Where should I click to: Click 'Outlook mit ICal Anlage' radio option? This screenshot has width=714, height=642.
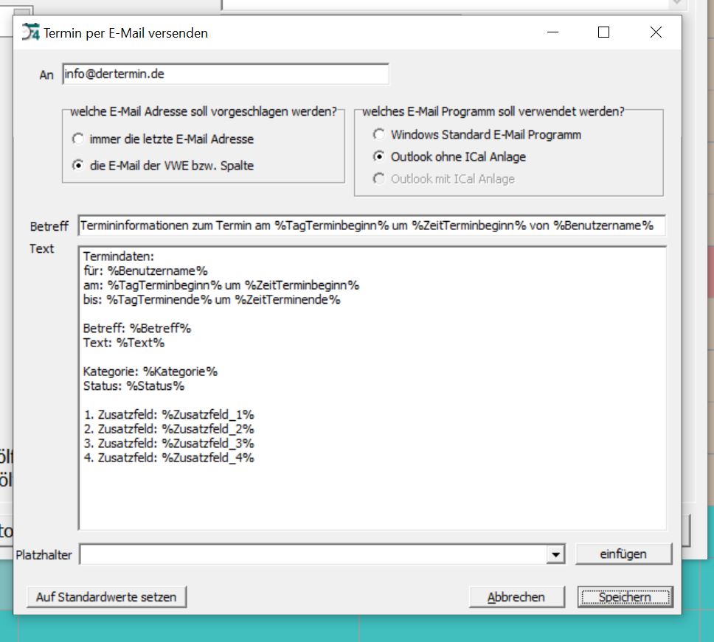tap(378, 178)
